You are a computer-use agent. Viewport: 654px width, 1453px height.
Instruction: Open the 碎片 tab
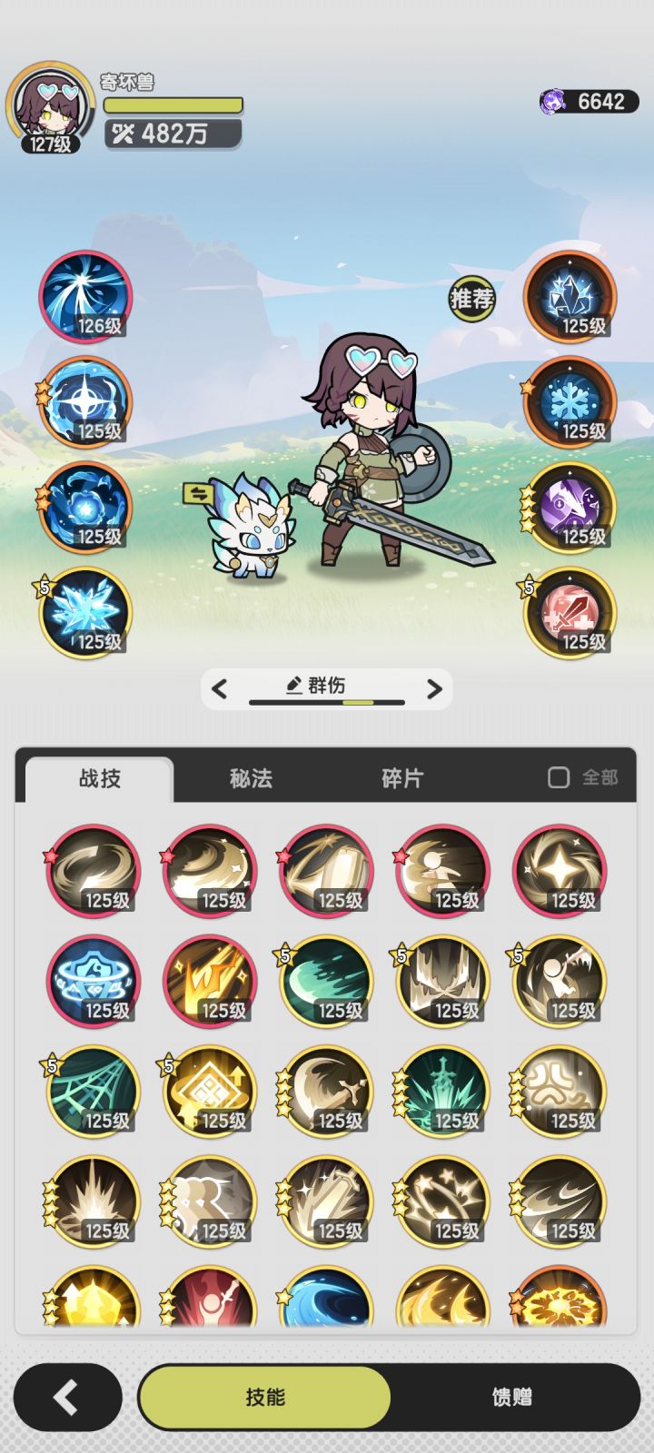[x=402, y=778]
